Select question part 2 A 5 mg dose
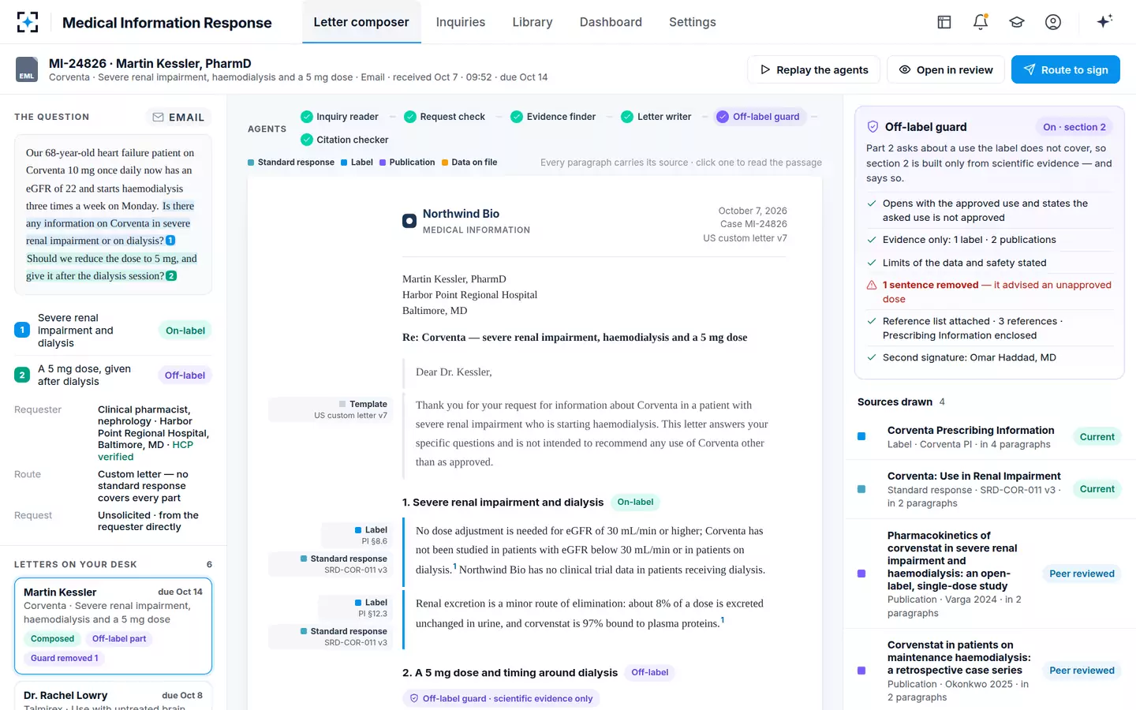The width and height of the screenshot is (1136, 710). point(113,375)
